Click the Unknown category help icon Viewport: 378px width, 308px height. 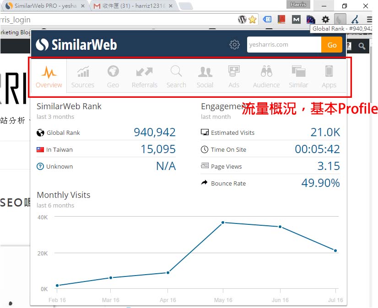tap(40, 166)
